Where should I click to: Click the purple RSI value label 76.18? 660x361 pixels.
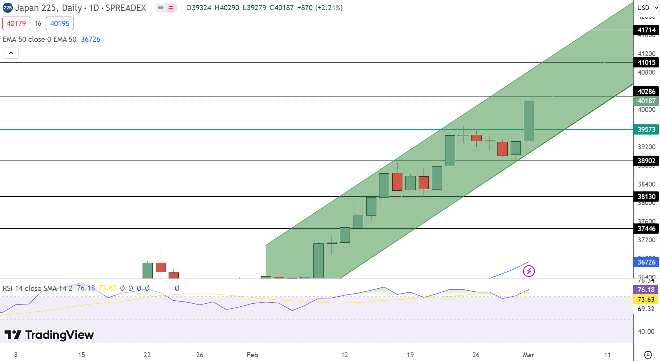[x=646, y=290]
